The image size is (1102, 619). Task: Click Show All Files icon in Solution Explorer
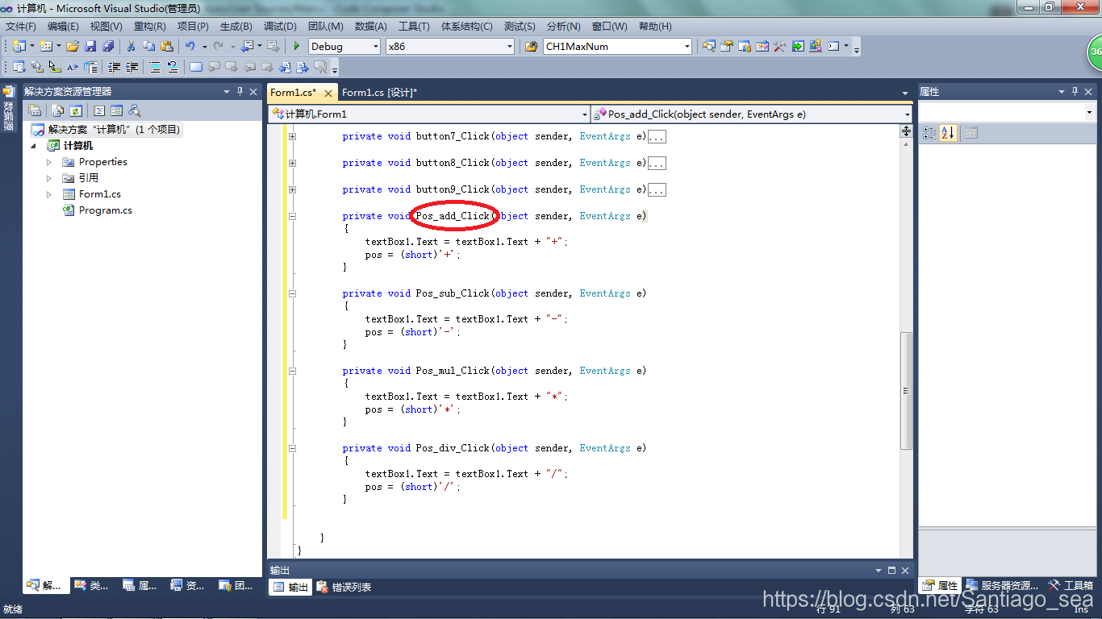(58, 110)
